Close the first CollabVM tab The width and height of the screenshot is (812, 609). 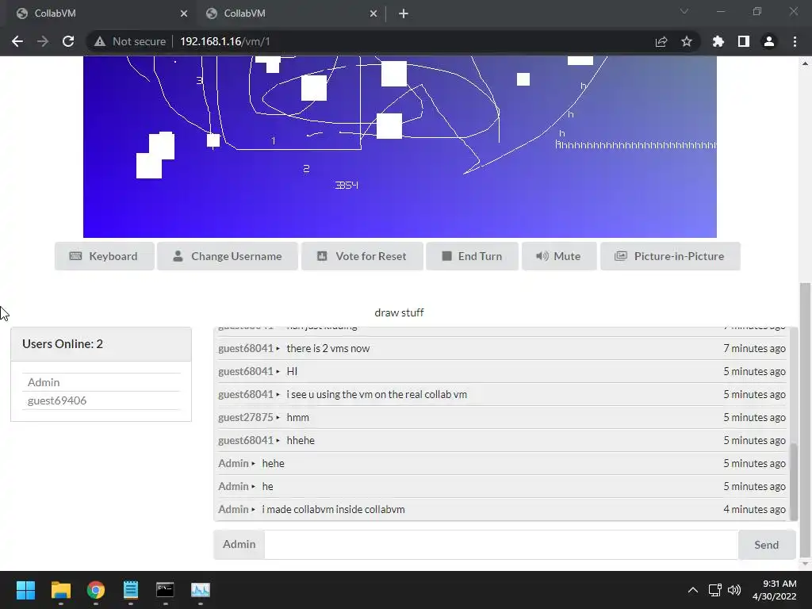[x=184, y=13]
